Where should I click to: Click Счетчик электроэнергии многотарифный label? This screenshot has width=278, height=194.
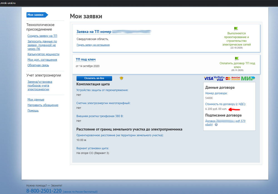coord(103,103)
